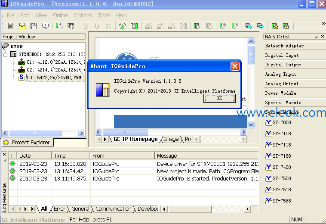Image resolution: width=326 pixels, height=224 pixels.
Task: Click the move down arrow toolbar icon
Action: point(97,26)
